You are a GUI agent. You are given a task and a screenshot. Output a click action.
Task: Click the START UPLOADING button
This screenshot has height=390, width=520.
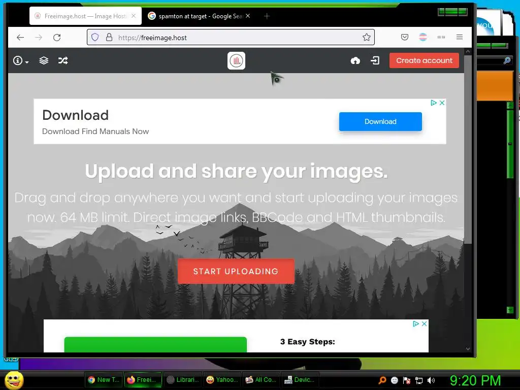[x=236, y=271]
